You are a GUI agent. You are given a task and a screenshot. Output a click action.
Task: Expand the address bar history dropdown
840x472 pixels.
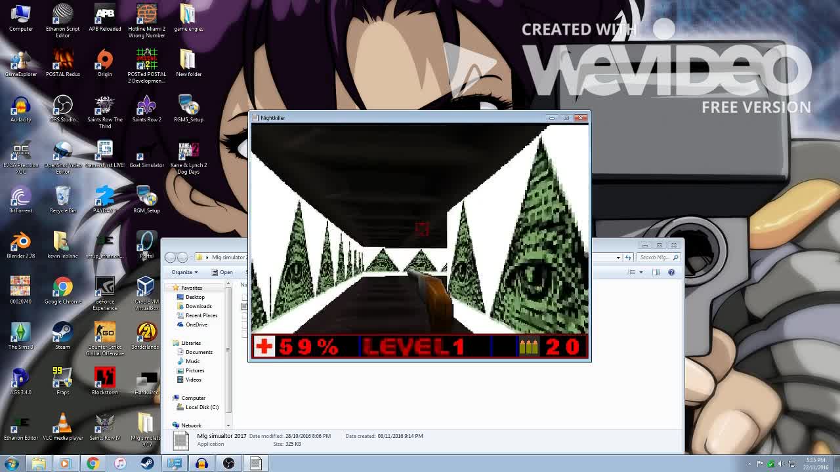pyautogui.click(x=618, y=258)
